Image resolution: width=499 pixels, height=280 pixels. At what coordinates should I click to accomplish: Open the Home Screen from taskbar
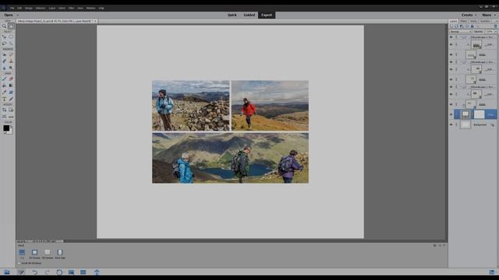coord(97,272)
